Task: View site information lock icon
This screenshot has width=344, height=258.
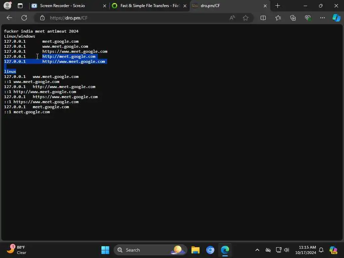Action: coord(42,18)
